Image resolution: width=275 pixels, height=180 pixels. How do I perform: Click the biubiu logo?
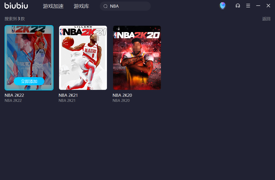(x=16, y=6)
